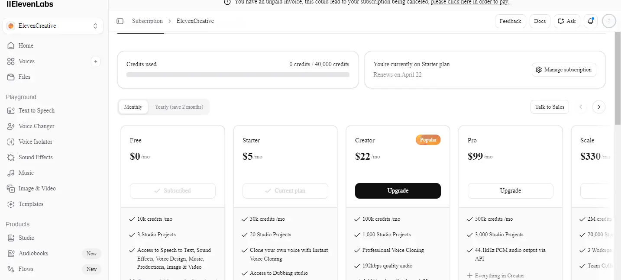Click 'Access to Dubbing studio' feature
The image size is (621, 280).
point(279,273)
